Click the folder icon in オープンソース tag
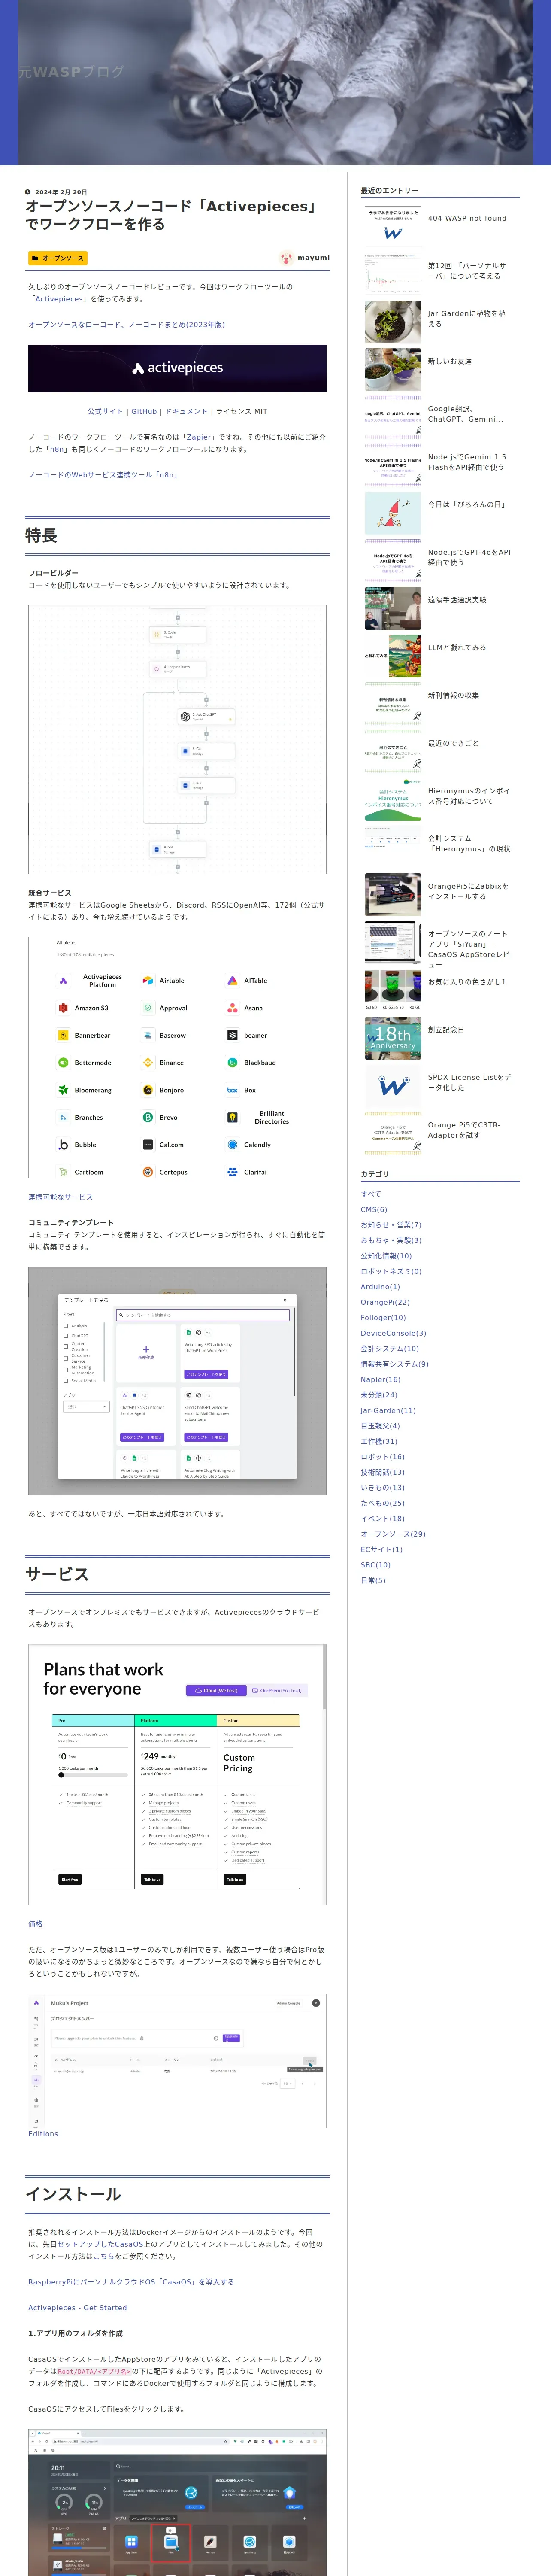Viewport: 551px width, 2576px height. coord(35,258)
